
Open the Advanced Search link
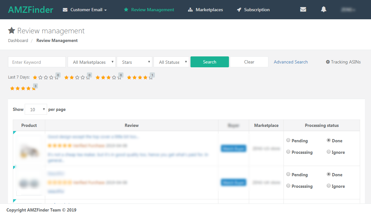(x=291, y=62)
